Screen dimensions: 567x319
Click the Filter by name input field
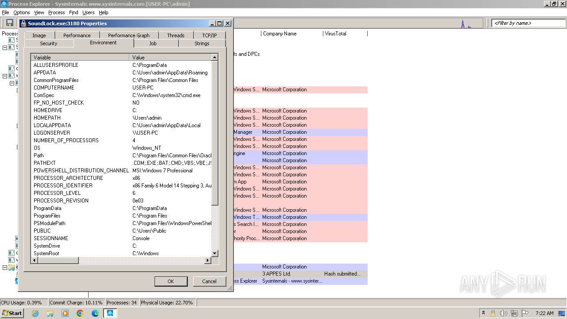tap(528, 23)
